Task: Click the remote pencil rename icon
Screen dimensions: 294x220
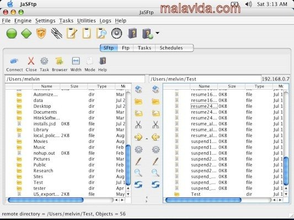Action: 156,161
